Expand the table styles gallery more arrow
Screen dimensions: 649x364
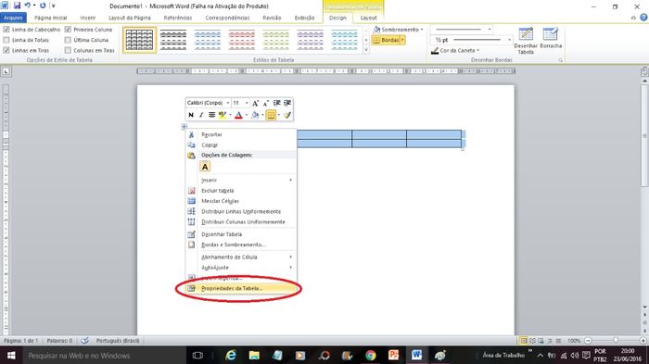[366, 50]
